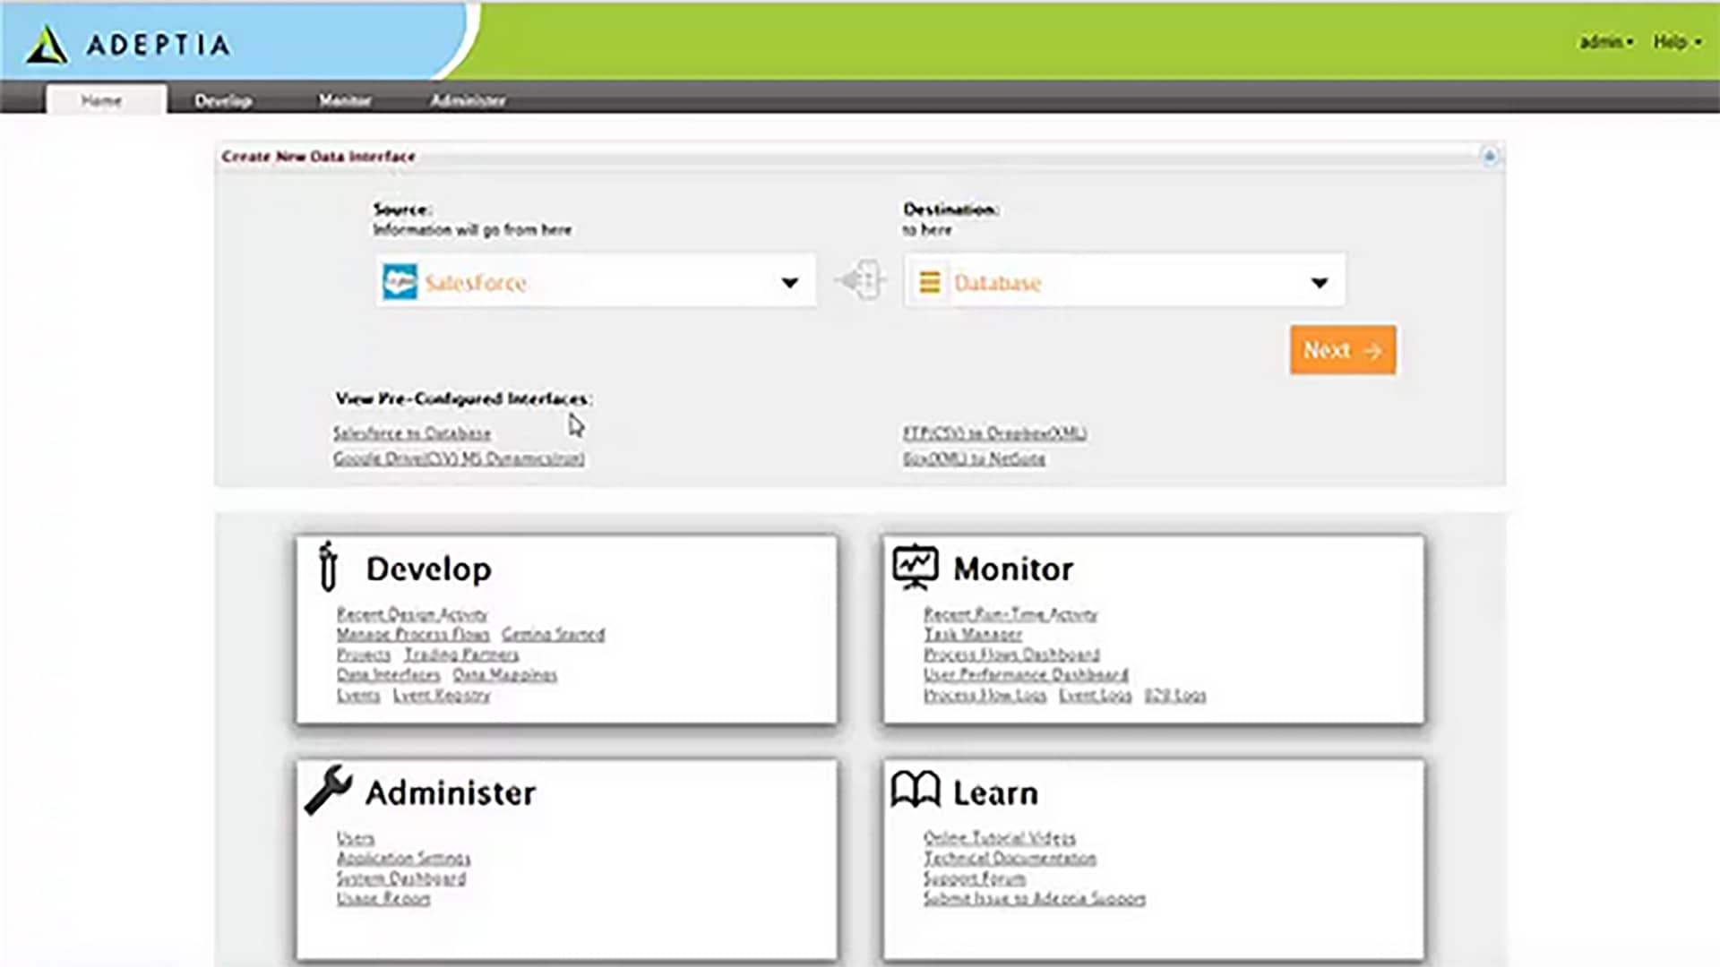Collapse the Create New Data Interface panel
Viewport: 1720px width, 967px height.
pyautogui.click(x=1489, y=157)
